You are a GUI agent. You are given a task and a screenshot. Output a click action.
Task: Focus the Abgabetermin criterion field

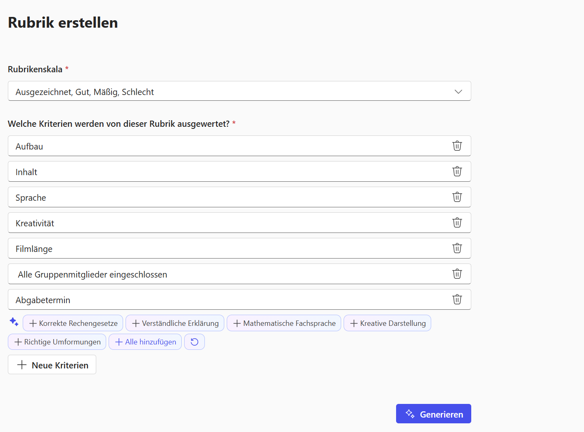tap(227, 300)
